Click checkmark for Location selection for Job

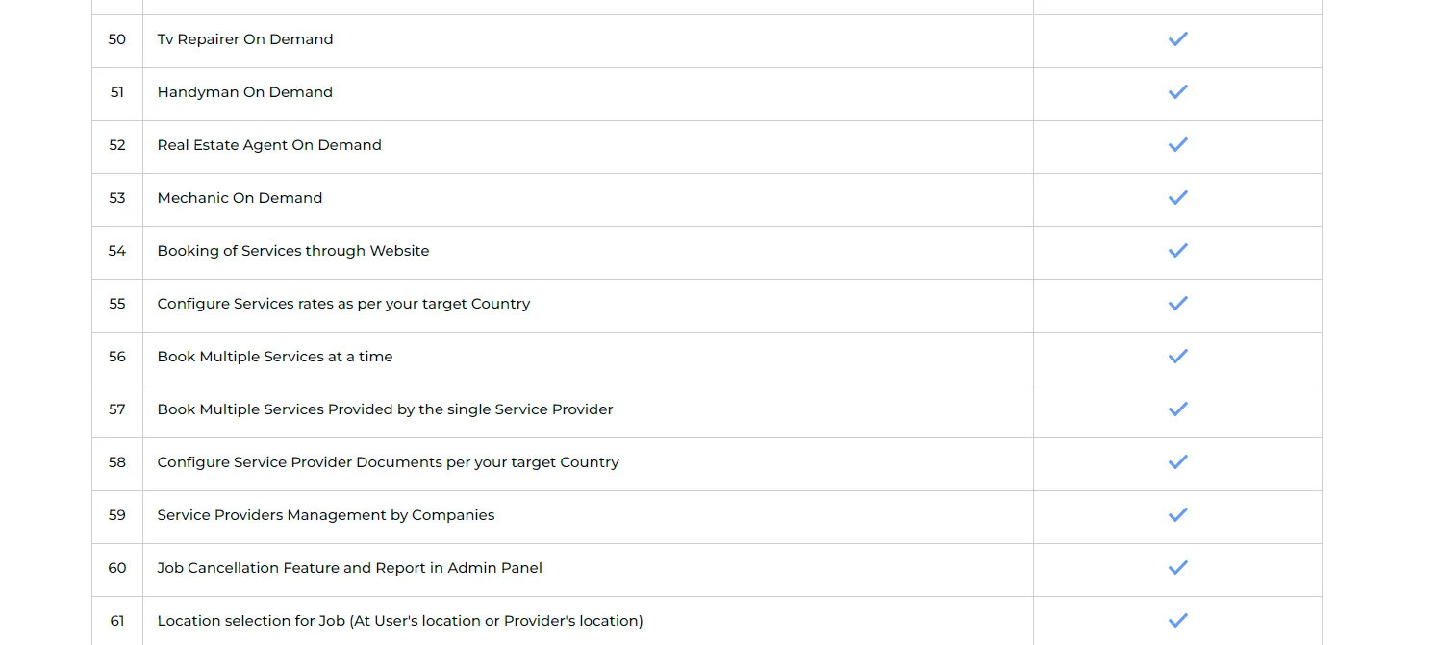point(1177,621)
